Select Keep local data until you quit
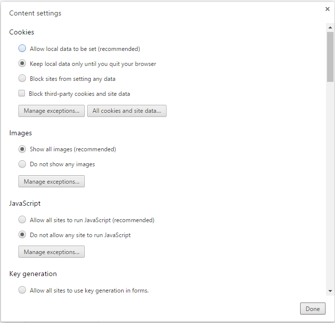 [x=22, y=64]
